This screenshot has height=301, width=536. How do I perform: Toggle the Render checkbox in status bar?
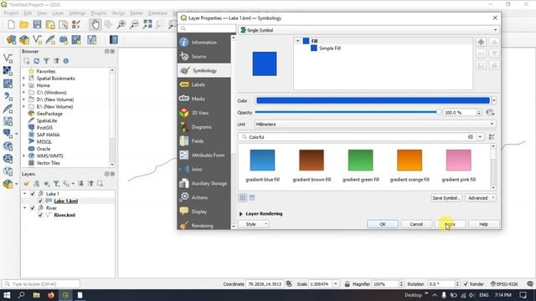pos(466,284)
